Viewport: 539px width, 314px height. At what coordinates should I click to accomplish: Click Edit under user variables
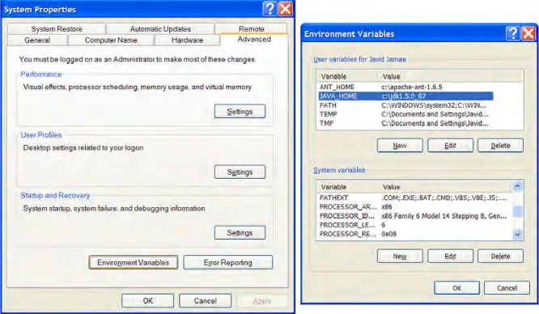click(450, 146)
